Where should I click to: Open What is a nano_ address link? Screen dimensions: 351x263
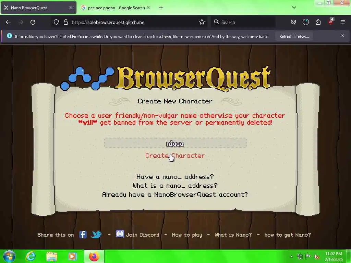(175, 186)
